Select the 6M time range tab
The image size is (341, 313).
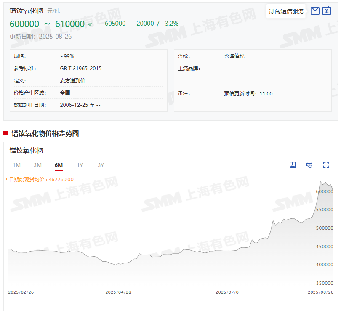click(x=59, y=165)
